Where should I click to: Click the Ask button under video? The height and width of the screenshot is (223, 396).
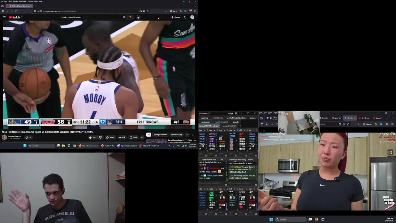(122, 138)
